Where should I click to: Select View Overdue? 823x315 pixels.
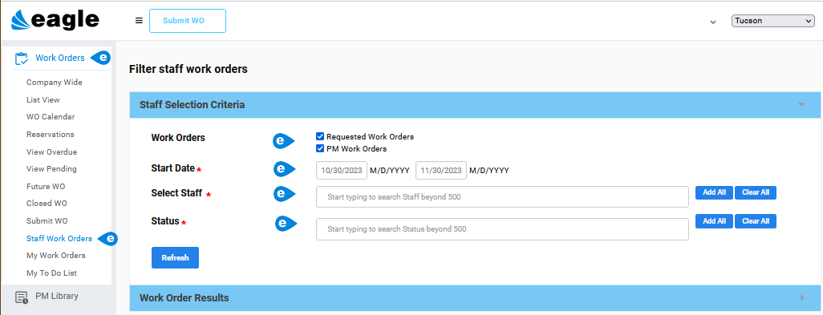52,152
